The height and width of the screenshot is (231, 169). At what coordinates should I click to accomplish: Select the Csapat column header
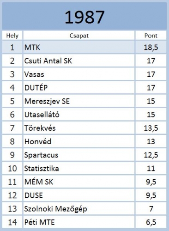pyautogui.click(x=79, y=36)
